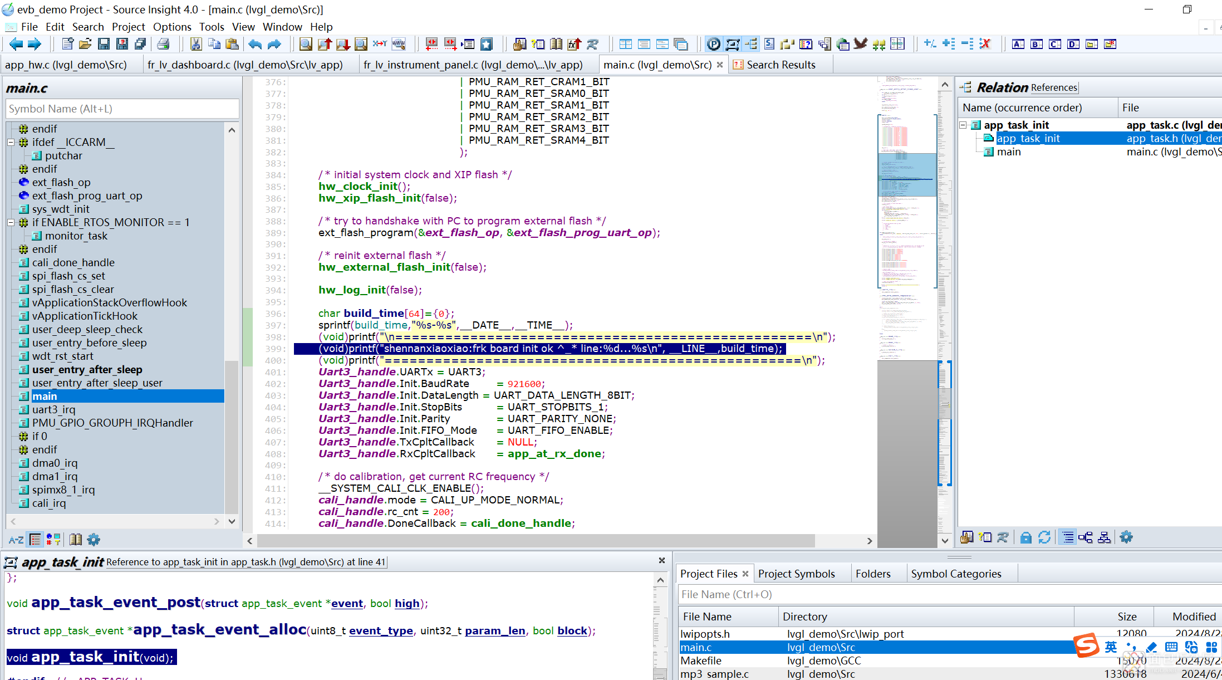The image size is (1222, 680).
Task: Go back to previous location arrow
Action: coord(16,44)
